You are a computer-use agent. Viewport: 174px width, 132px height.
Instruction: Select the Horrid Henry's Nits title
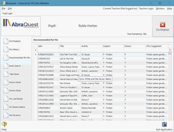70,100
